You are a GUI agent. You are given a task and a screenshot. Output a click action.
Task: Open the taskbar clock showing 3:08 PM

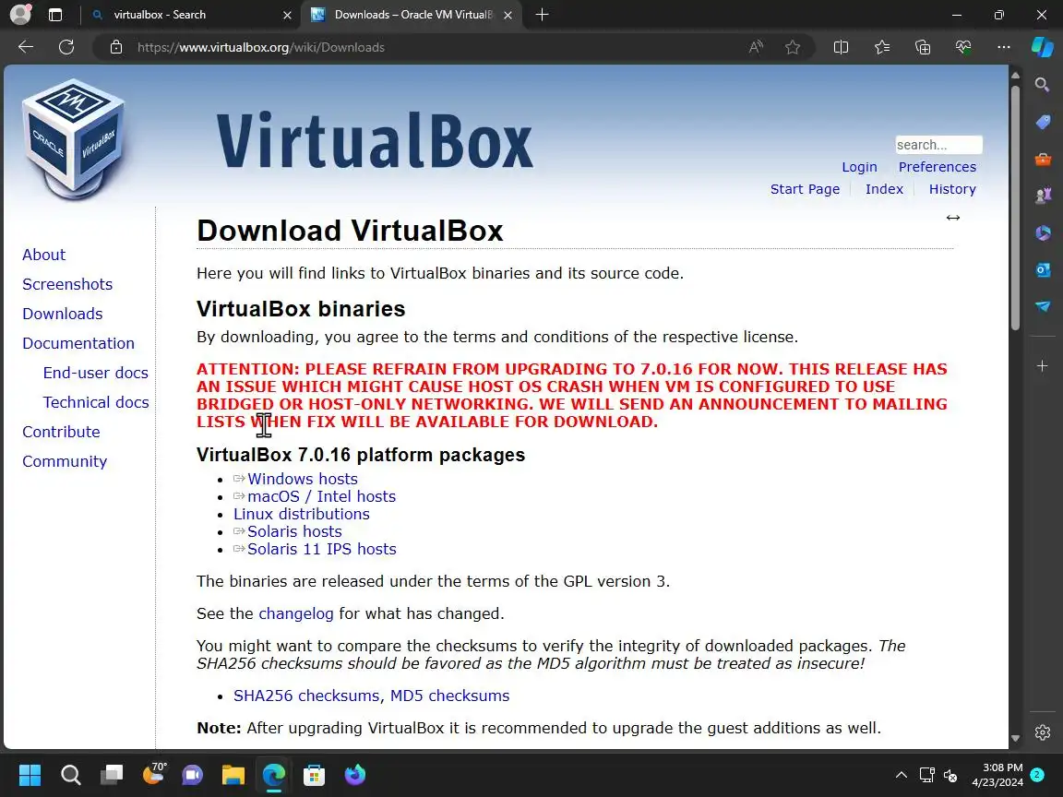(x=997, y=775)
